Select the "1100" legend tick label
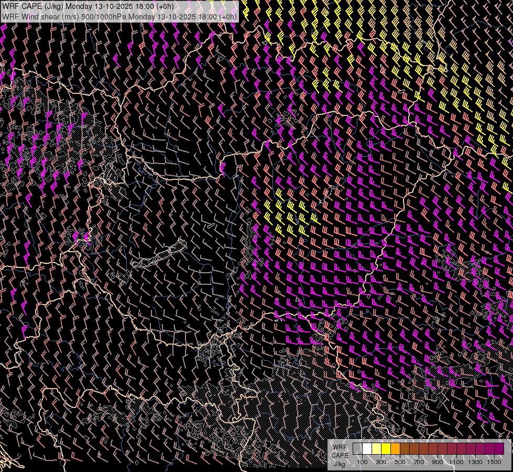Screen dimensions: 513x472 pyautogui.click(x=456, y=462)
